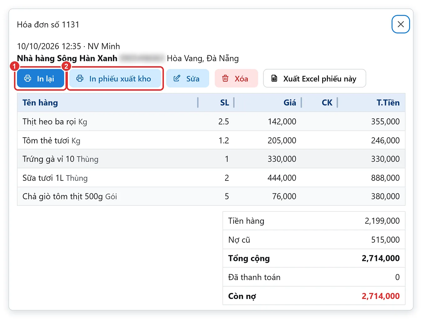The height and width of the screenshot is (319, 422).
Task: Click the date line 10/10/2026 12:35
Action: point(49,46)
